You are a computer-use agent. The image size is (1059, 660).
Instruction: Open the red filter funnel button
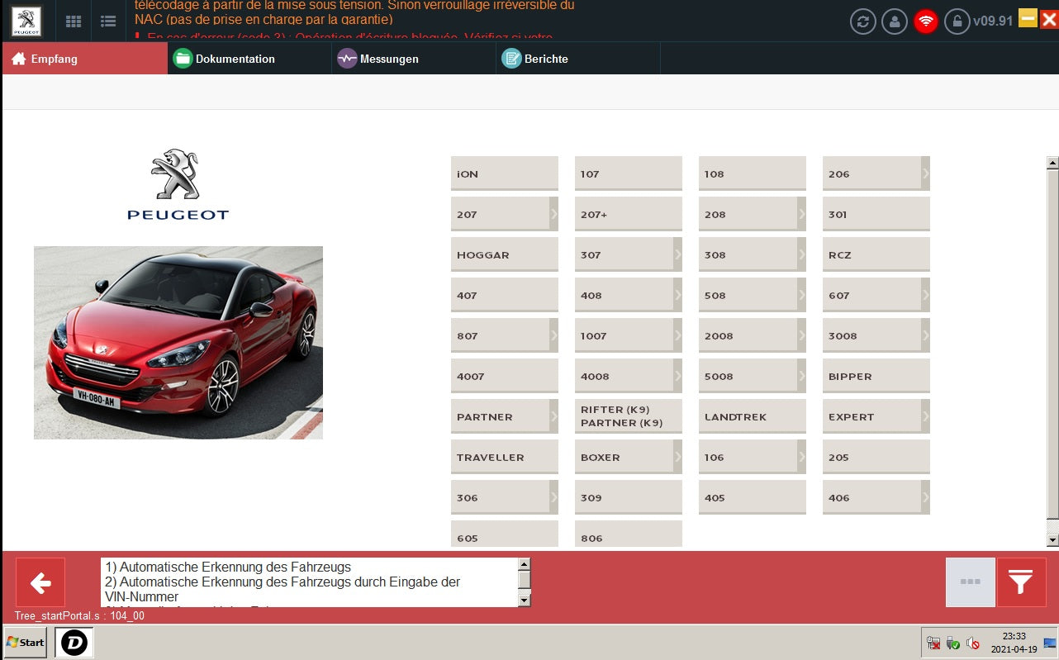point(1021,582)
